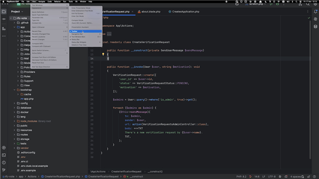Debug scratch.php with bug icon

pyautogui.click(x=278, y=4)
